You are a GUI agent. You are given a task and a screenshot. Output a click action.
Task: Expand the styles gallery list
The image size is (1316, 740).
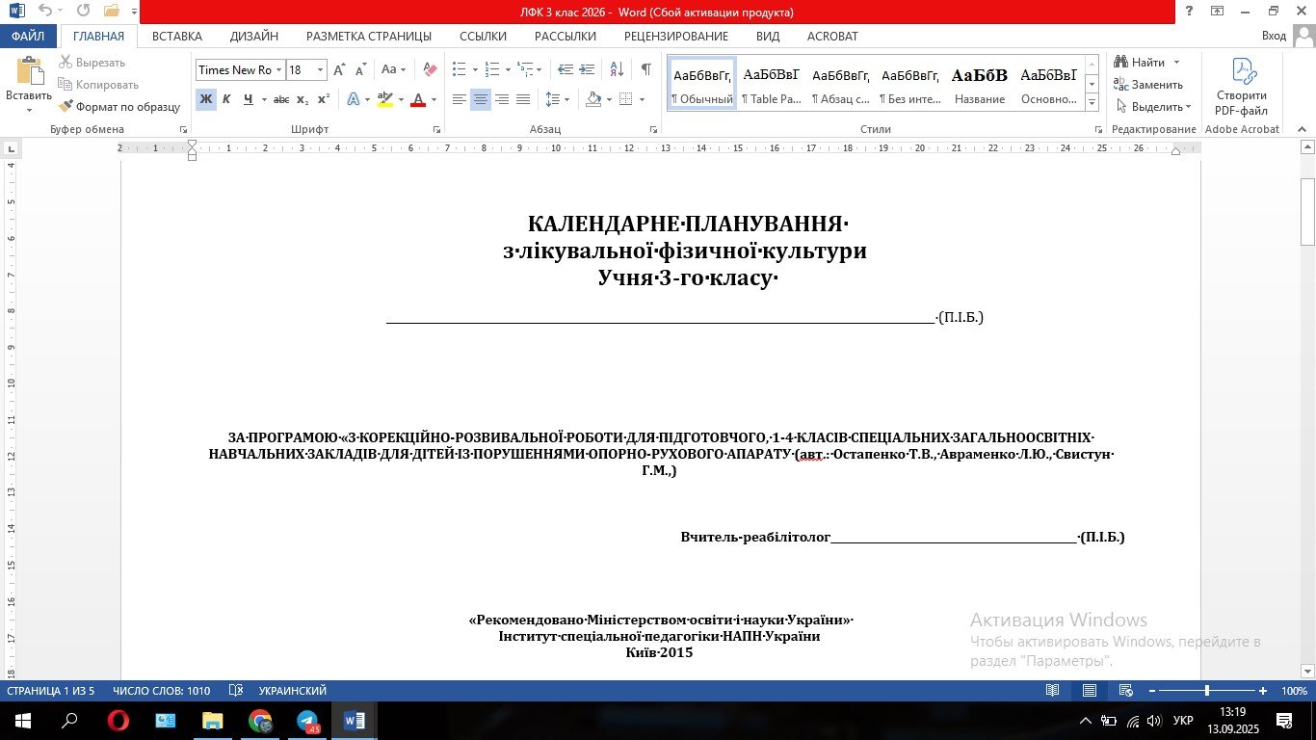click(1092, 102)
